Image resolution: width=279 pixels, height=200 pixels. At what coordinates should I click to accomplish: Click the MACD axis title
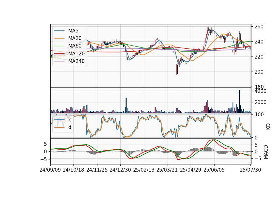[x=266, y=152]
